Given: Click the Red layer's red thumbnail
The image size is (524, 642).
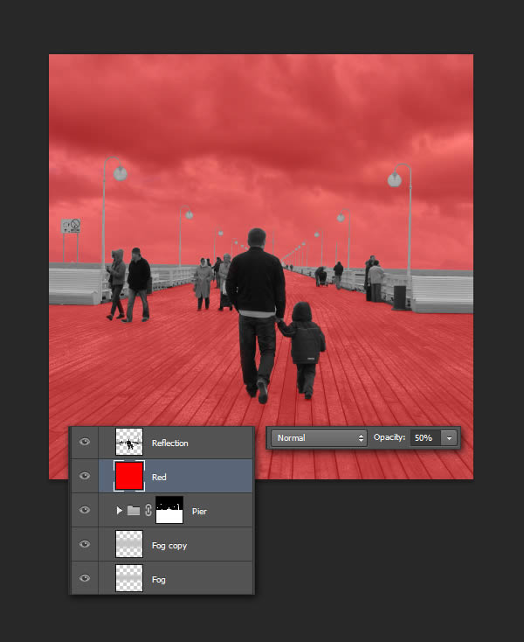Looking at the screenshot, I should (129, 477).
